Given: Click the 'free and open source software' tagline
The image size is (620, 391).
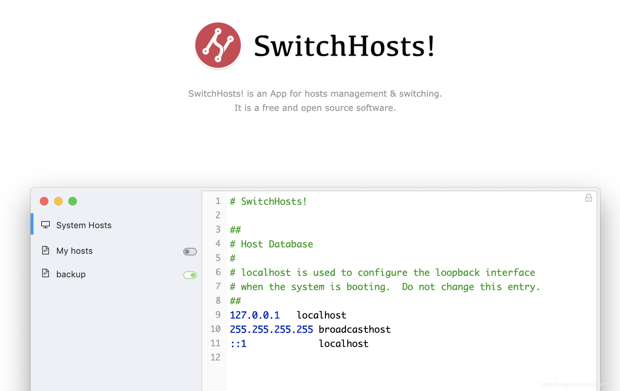Looking at the screenshot, I should click(315, 108).
